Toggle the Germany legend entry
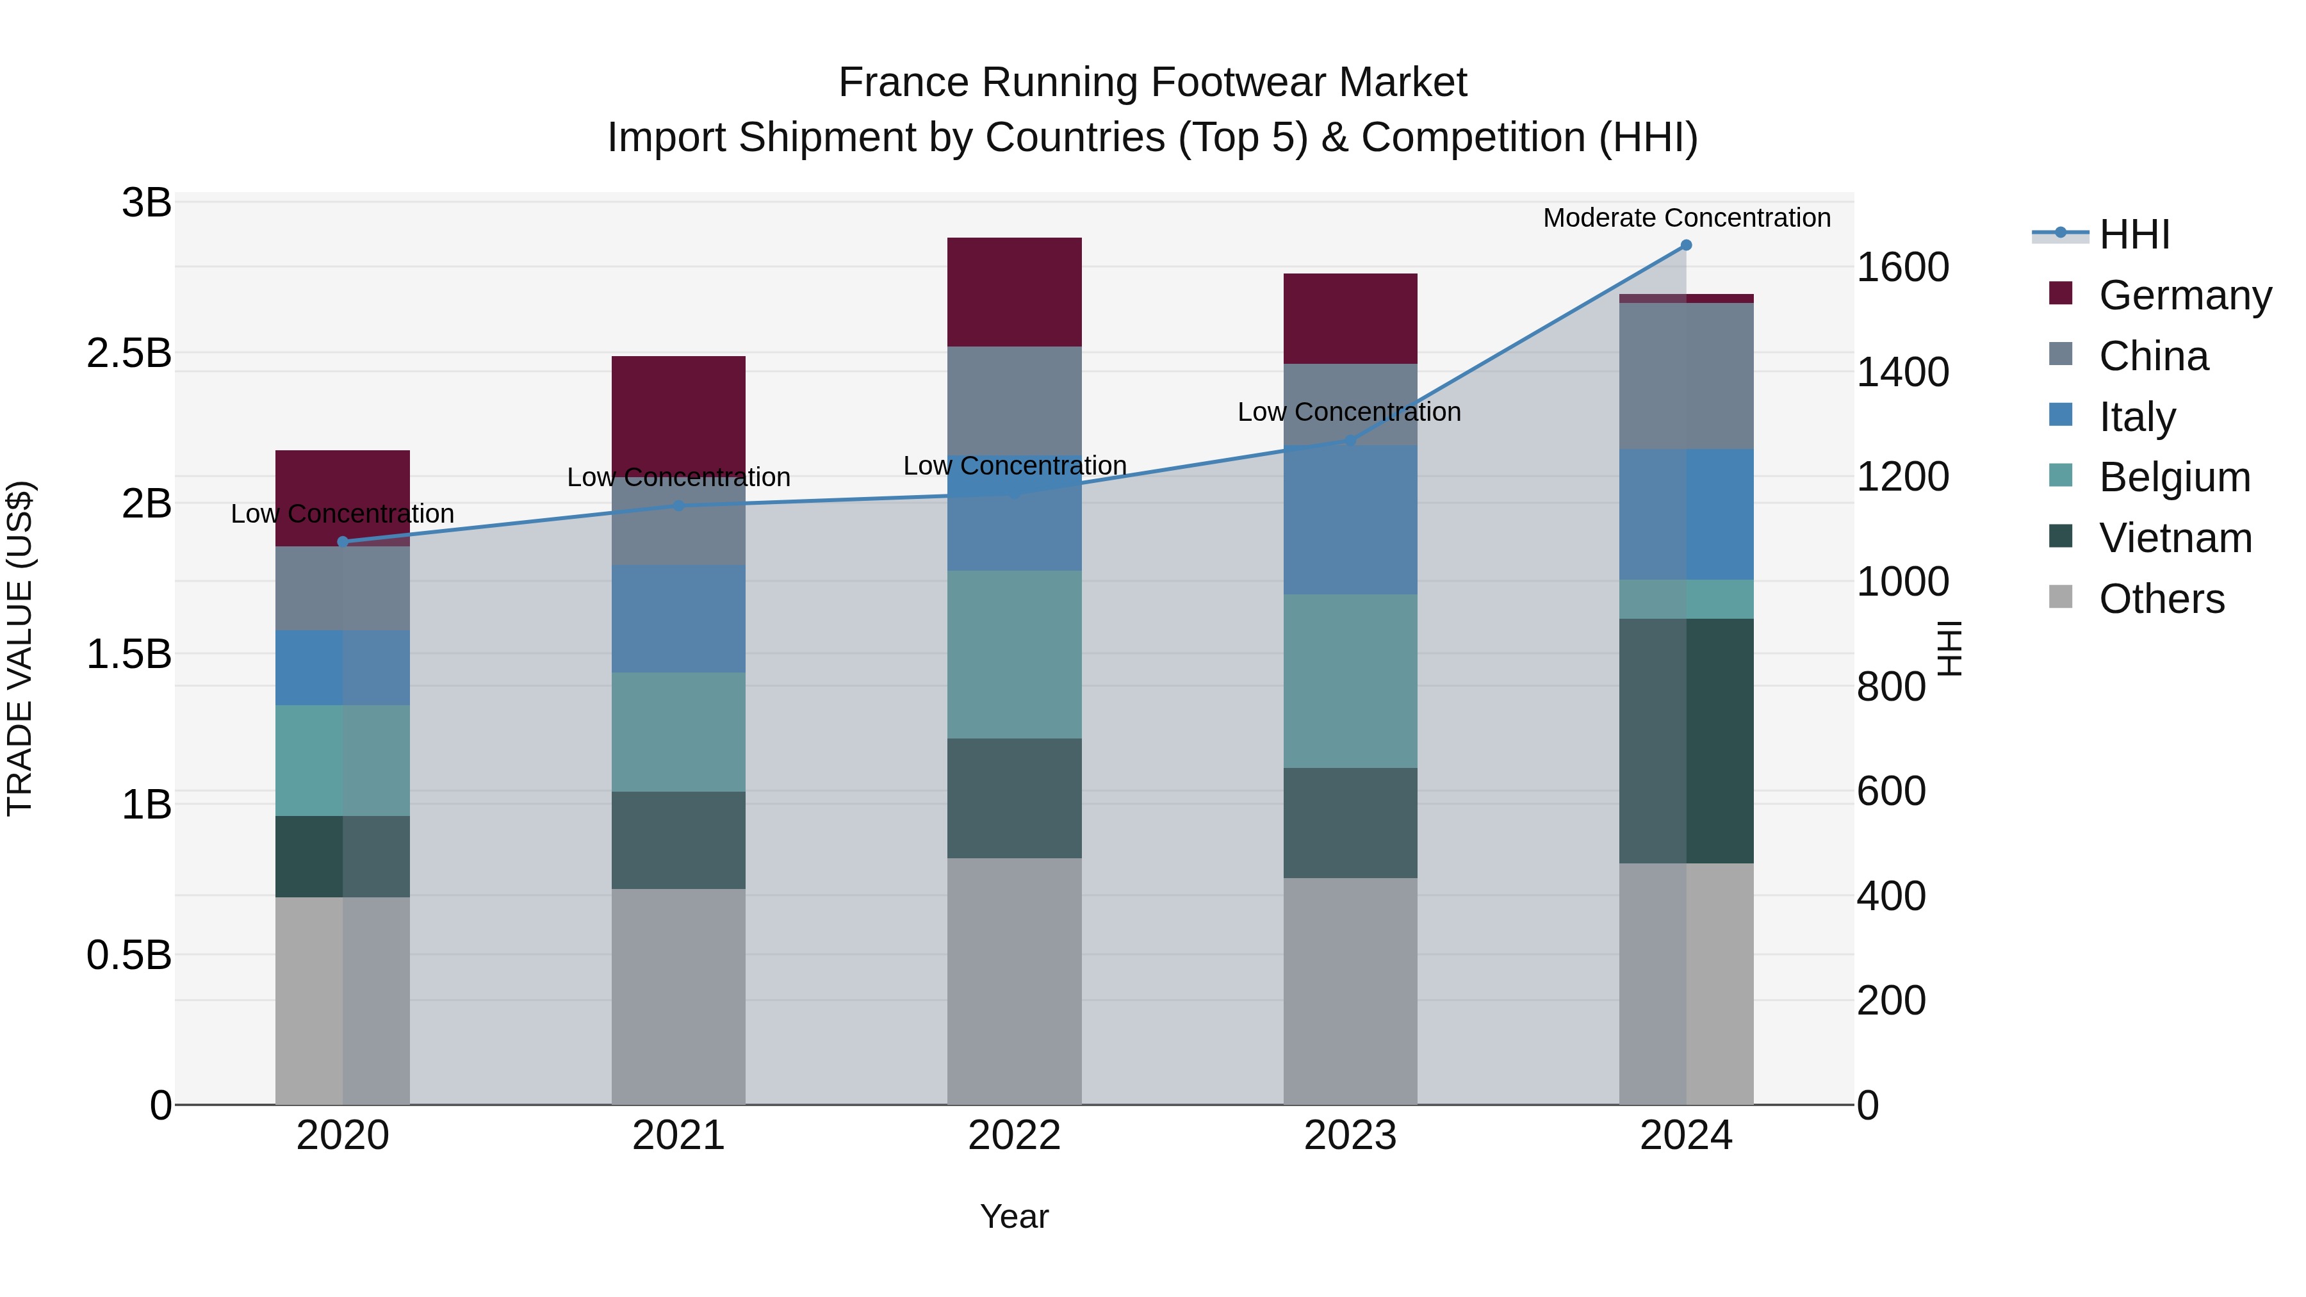This screenshot has width=2306, height=1297. pyautogui.click(x=2160, y=295)
